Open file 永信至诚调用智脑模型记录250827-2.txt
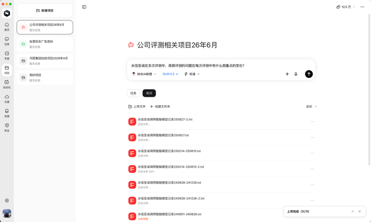 [x=165, y=119]
